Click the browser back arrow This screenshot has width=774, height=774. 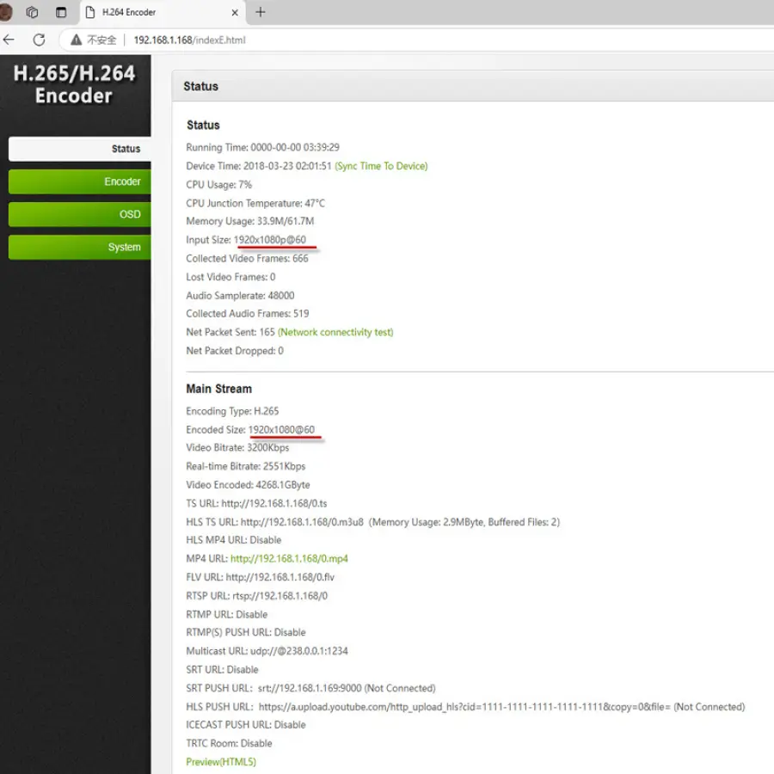click(x=9, y=40)
